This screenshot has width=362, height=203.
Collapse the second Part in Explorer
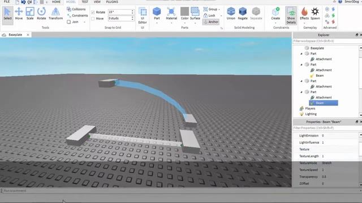[301, 65]
